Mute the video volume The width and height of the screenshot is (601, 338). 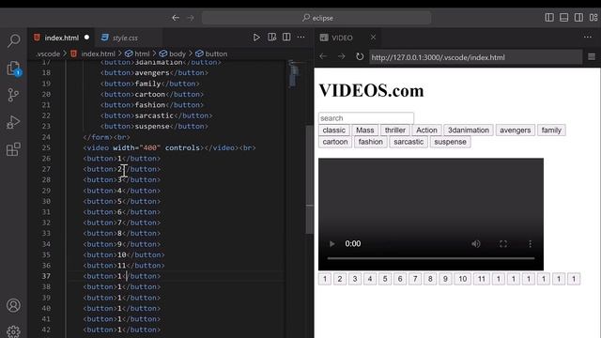[x=476, y=244]
